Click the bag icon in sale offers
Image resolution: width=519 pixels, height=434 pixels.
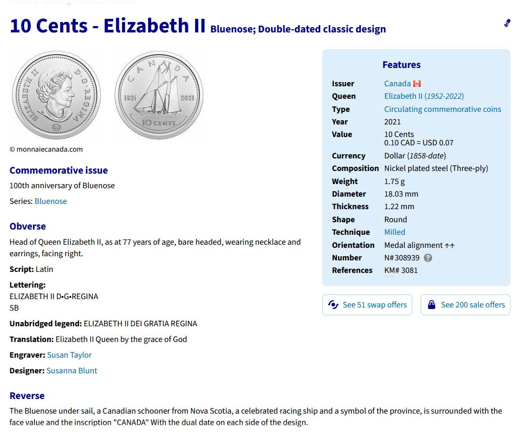432,305
